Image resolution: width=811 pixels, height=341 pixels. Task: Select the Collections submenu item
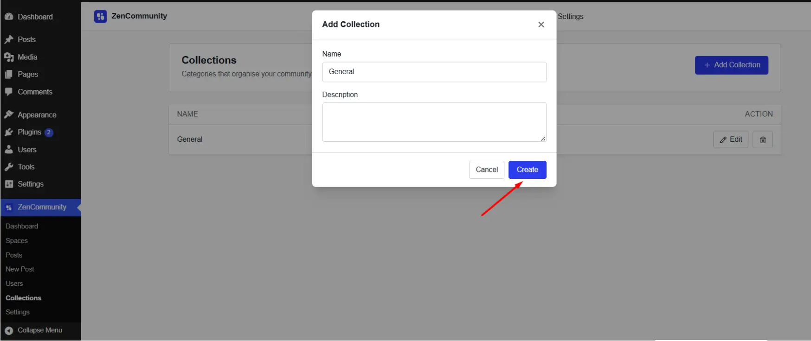(x=24, y=298)
